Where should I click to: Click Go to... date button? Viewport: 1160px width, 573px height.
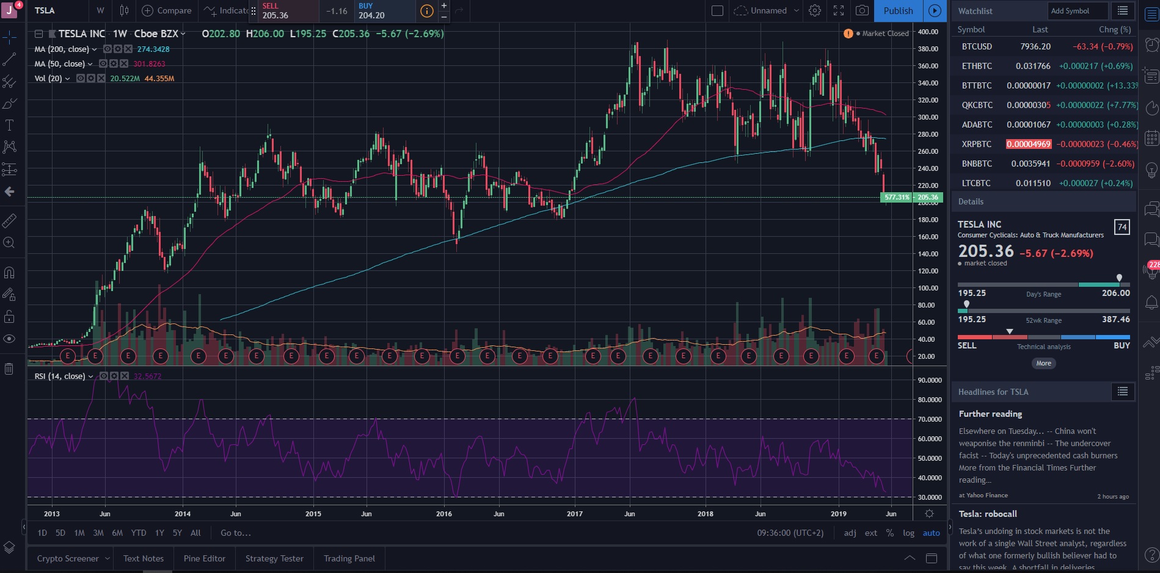236,533
